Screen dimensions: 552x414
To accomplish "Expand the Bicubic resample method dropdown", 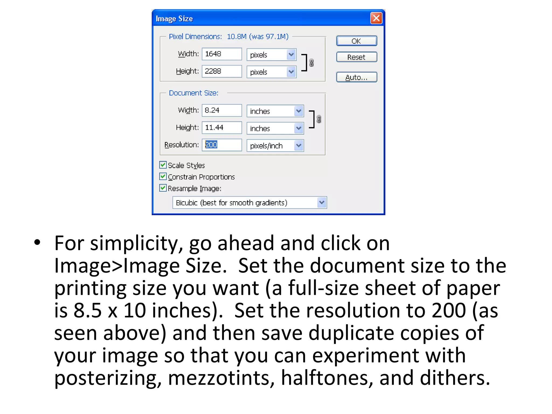I will [x=250, y=202].
